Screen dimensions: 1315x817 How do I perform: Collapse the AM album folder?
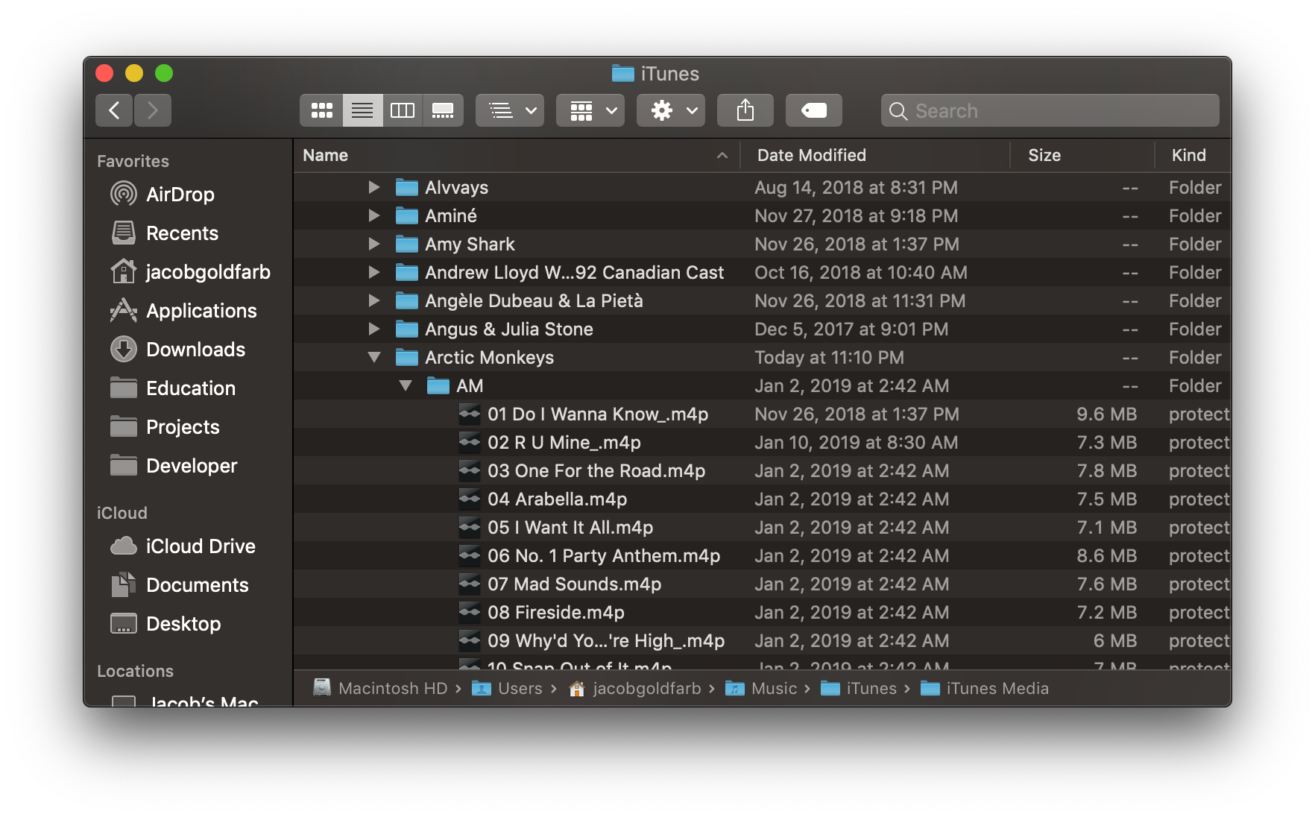406,385
